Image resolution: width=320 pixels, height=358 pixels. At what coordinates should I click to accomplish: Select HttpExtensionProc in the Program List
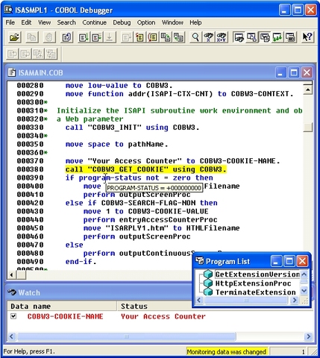(x=253, y=283)
